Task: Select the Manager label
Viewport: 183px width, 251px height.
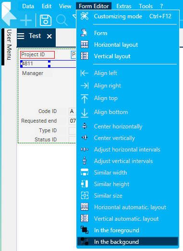Action: point(33,73)
